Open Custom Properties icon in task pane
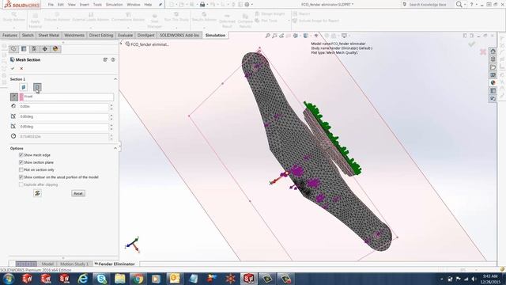Image resolution: width=506 pixels, height=285 pixels. [x=493, y=91]
